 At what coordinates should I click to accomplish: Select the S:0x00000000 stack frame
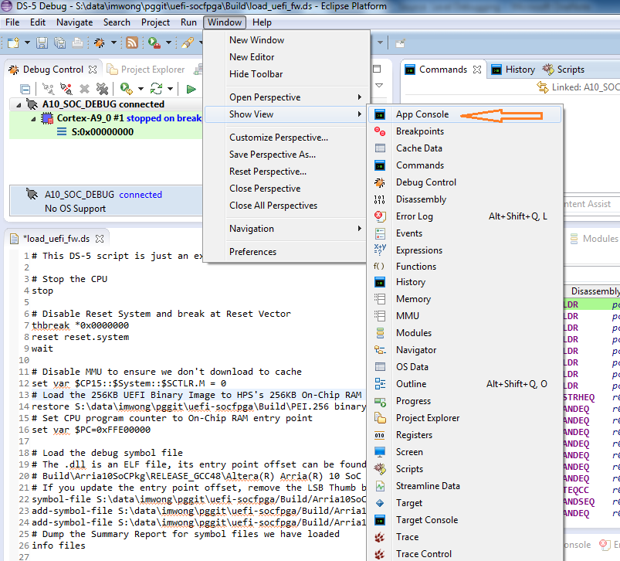click(x=102, y=132)
